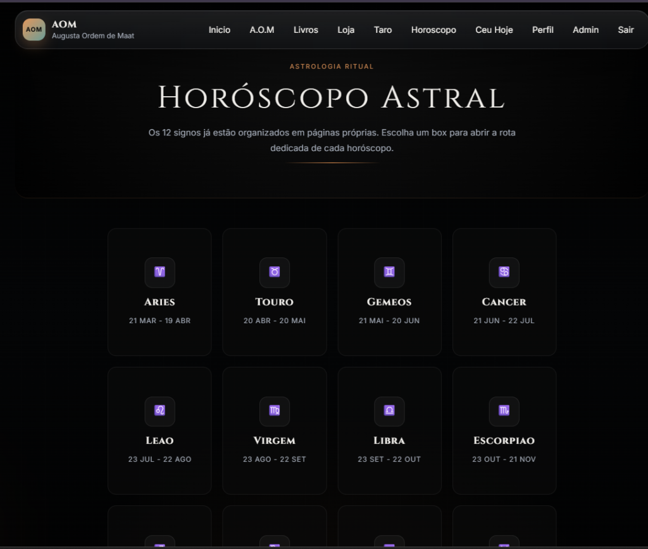Open Ceu Hoje from the navbar
648x549 pixels.
494,30
